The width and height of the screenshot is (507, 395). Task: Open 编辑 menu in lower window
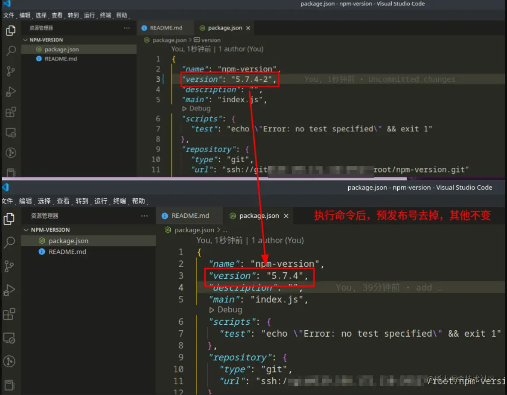pyautogui.click(x=26, y=201)
